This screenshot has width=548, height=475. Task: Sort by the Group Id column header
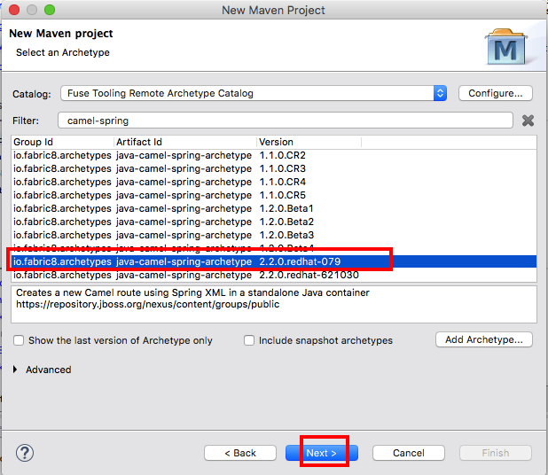[x=62, y=142]
